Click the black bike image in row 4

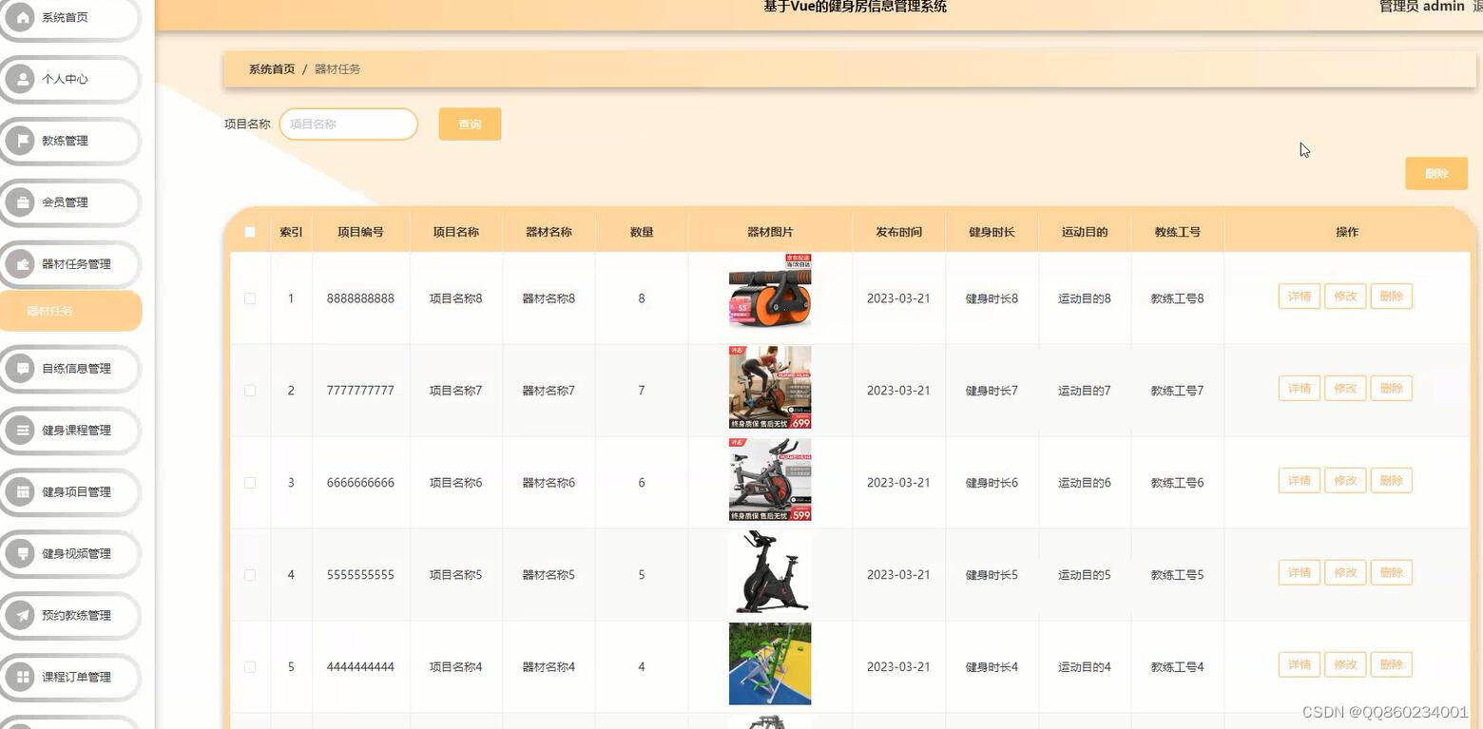770,572
